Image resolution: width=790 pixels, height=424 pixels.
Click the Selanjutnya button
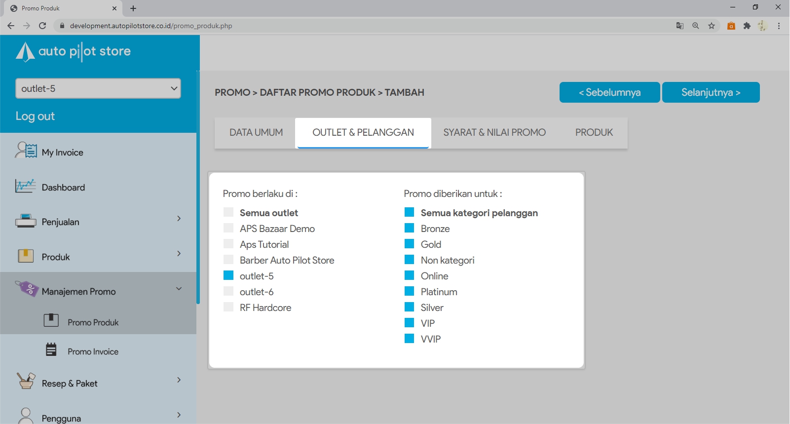[x=711, y=92]
